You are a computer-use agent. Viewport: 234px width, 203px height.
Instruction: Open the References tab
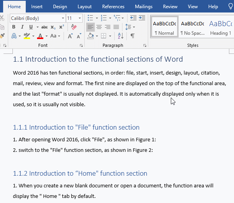click(113, 7)
